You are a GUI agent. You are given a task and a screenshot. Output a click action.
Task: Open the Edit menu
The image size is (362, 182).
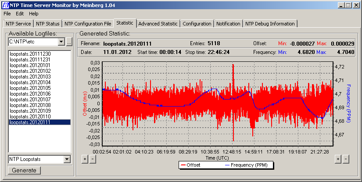pyautogui.click(x=20, y=14)
